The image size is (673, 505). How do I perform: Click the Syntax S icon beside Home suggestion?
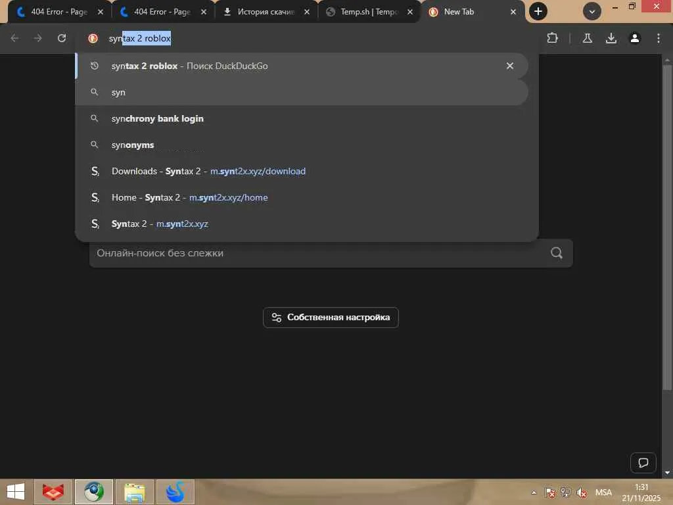[x=95, y=197]
